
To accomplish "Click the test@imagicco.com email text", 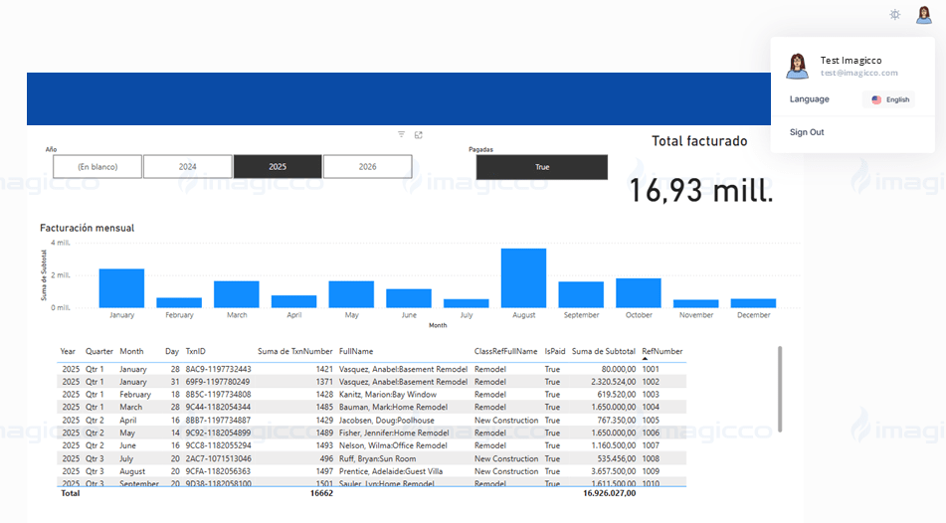I will click(x=858, y=73).
